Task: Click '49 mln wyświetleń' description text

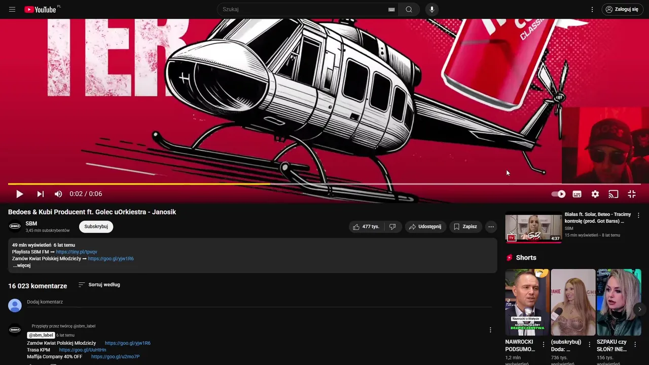Action: [x=31, y=245]
